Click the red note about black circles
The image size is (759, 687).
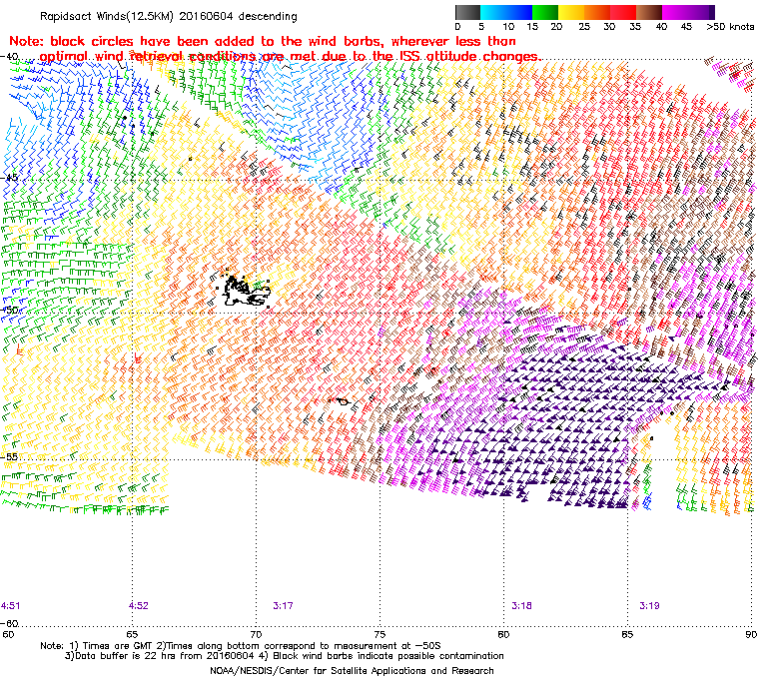[x=275, y=48]
